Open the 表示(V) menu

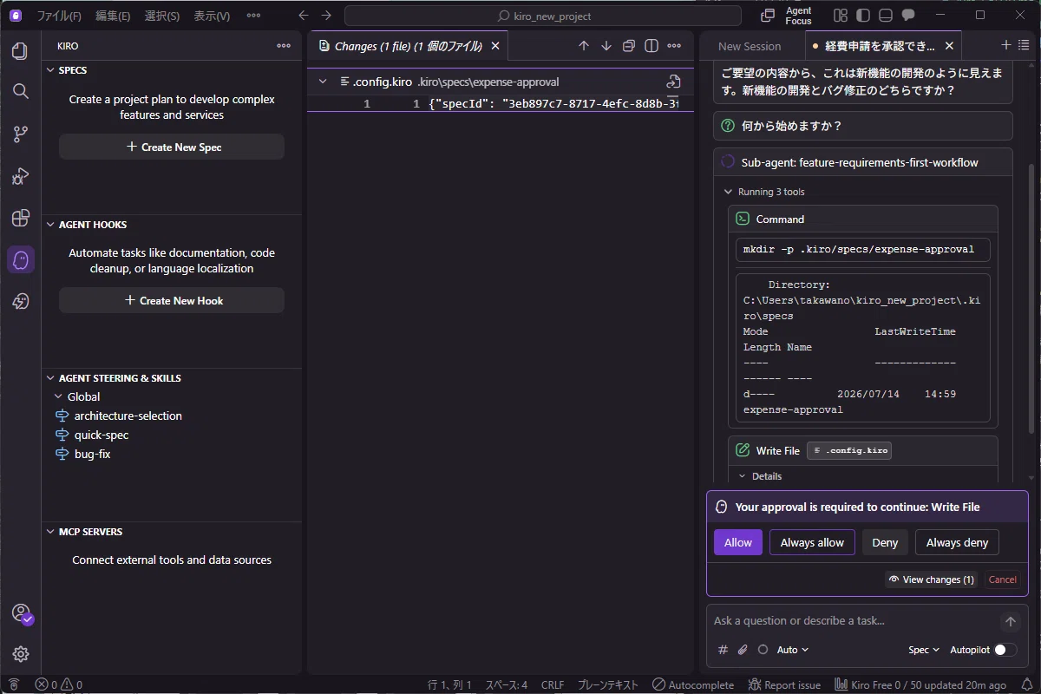212,16
